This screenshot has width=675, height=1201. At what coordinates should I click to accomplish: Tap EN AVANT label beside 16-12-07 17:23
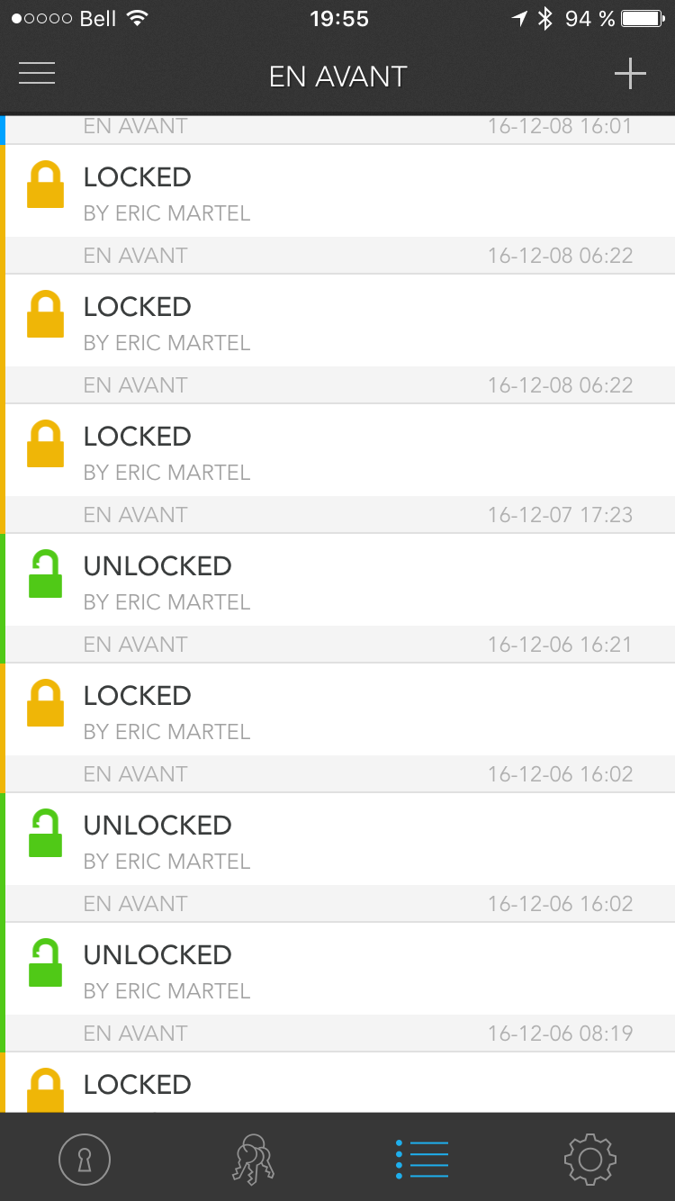point(135,515)
